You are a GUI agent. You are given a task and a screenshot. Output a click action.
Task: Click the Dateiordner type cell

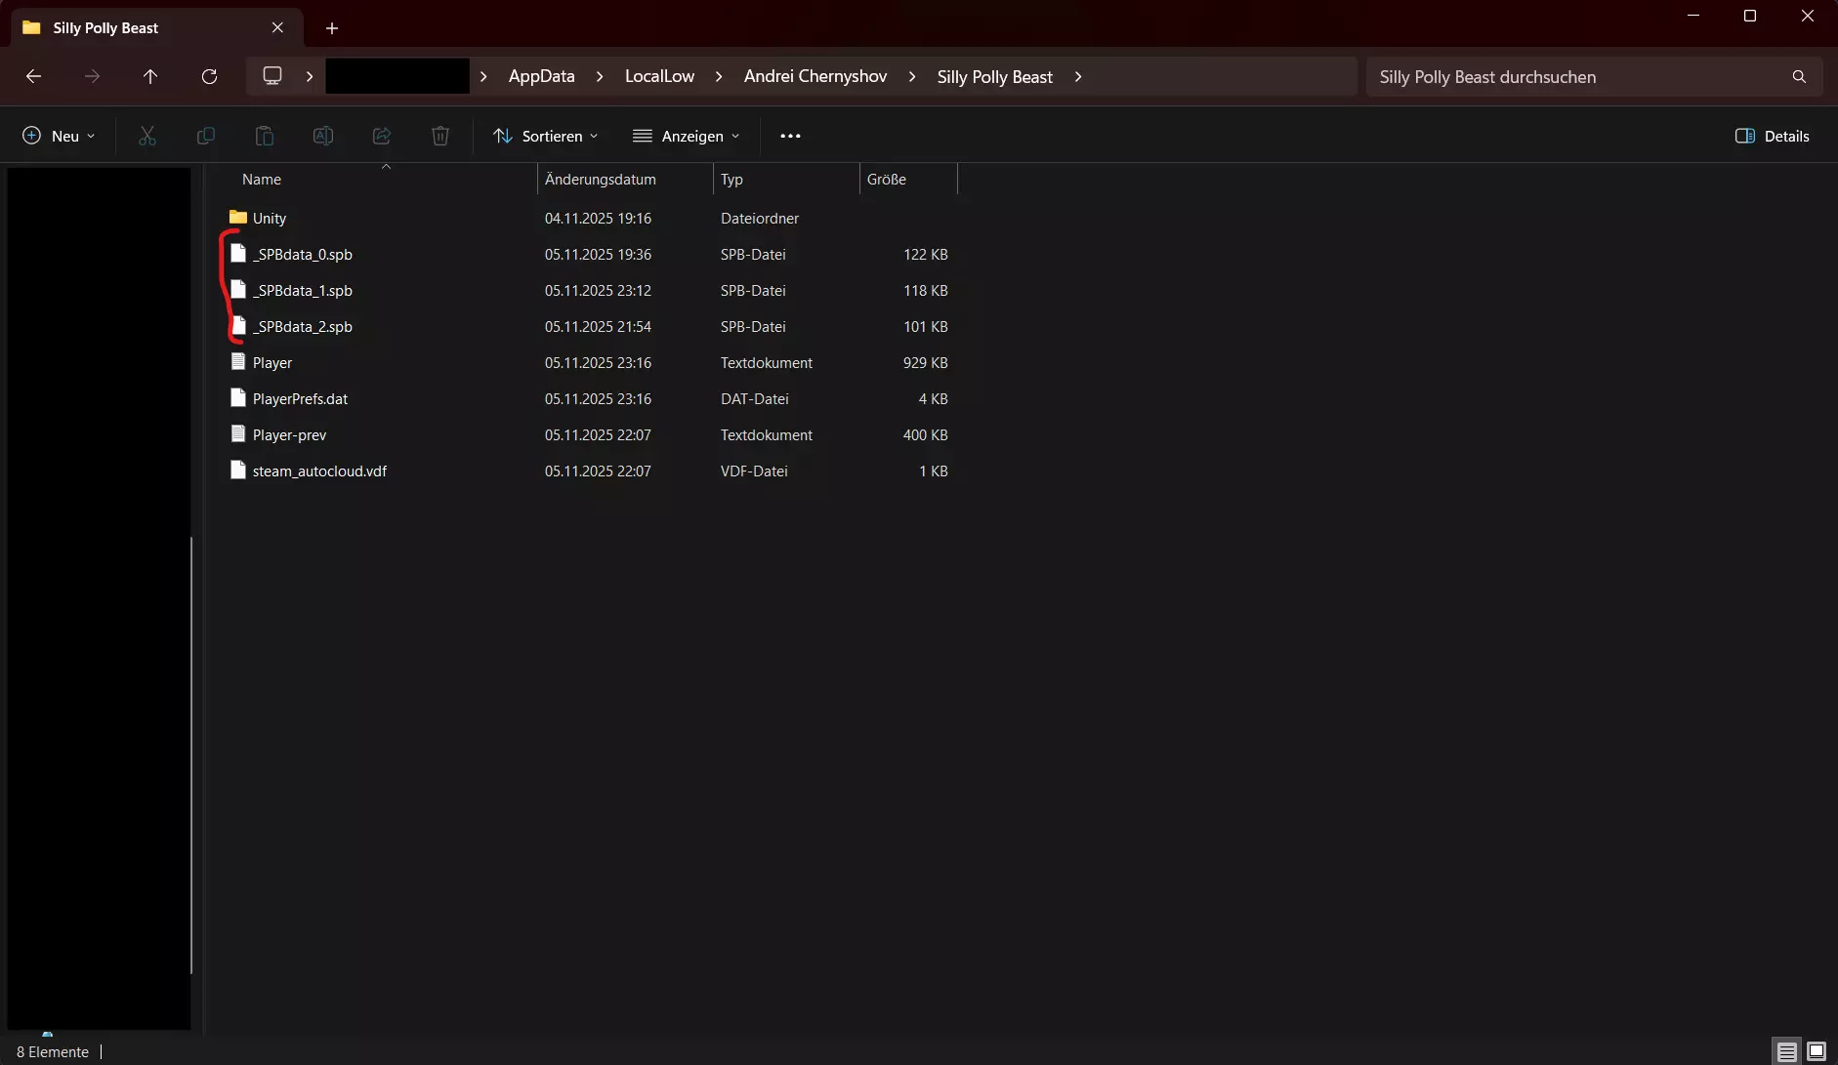(760, 218)
